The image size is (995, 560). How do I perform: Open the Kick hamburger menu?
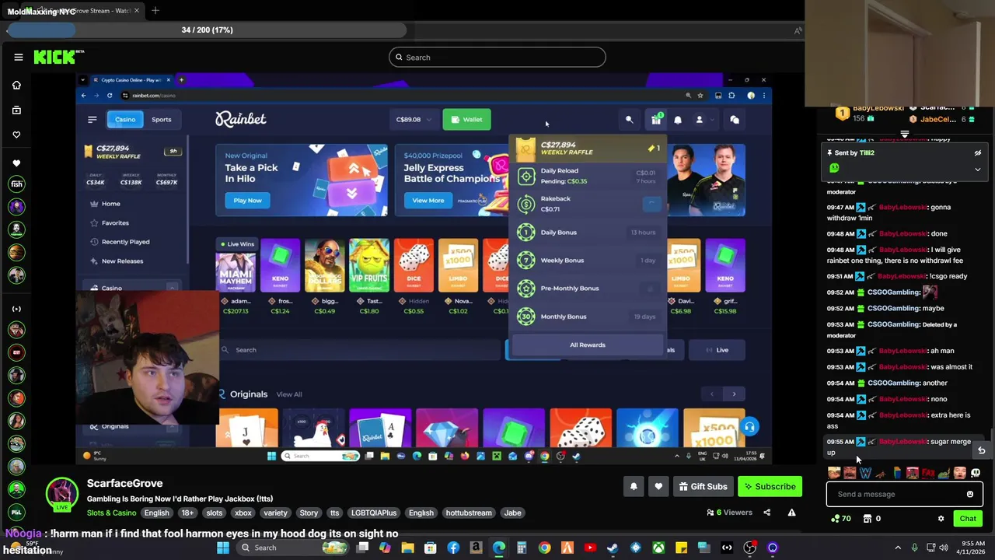coord(18,57)
